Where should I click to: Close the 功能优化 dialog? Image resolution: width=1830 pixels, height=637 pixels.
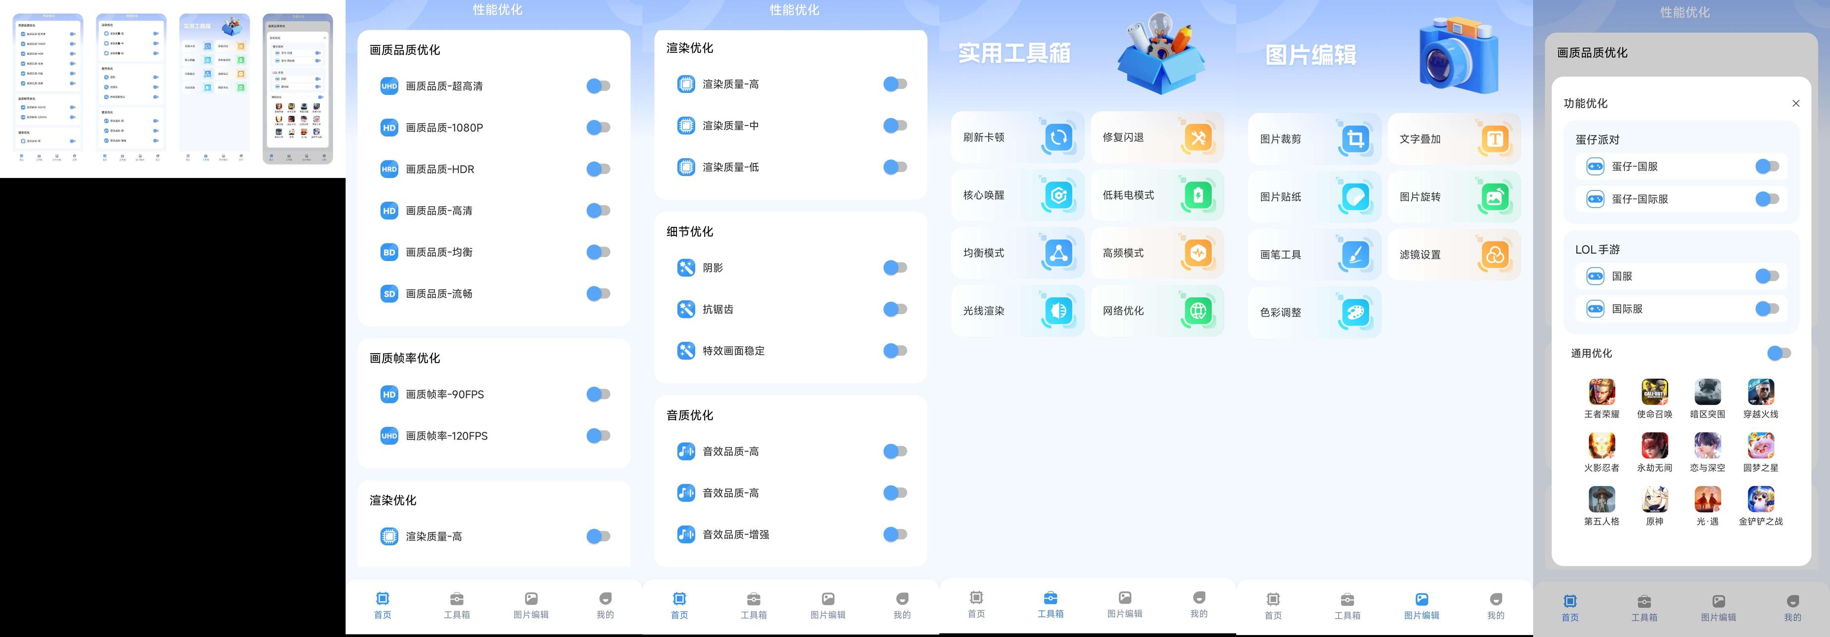point(1796,104)
